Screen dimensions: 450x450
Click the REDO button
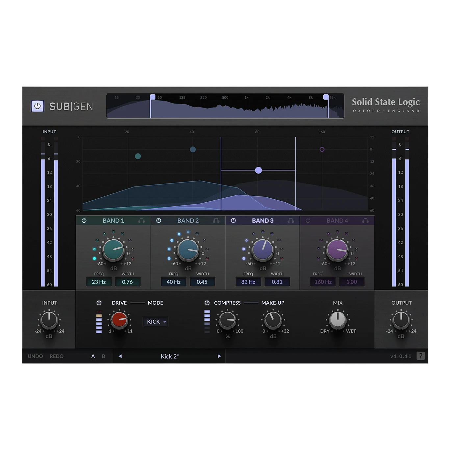click(x=57, y=356)
